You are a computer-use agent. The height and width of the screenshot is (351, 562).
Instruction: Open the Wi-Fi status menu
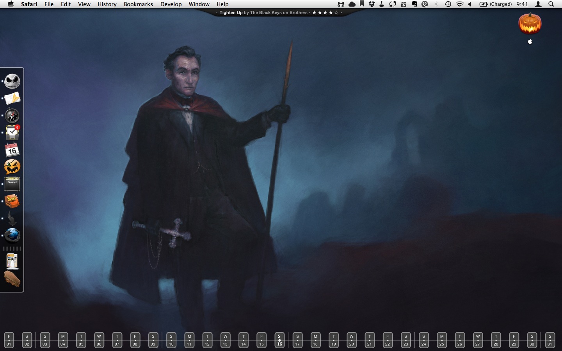(x=460, y=4)
